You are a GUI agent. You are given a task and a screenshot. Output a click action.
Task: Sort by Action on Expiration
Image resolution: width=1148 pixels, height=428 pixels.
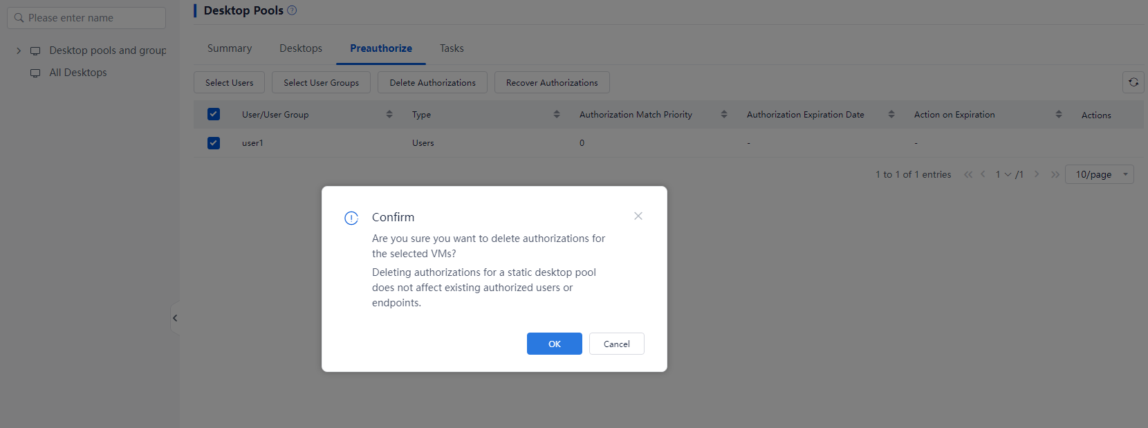[1059, 114]
